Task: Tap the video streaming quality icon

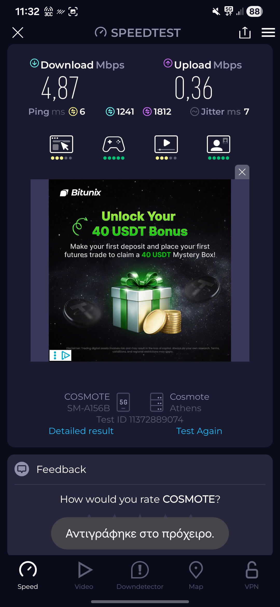Action: tap(166, 144)
